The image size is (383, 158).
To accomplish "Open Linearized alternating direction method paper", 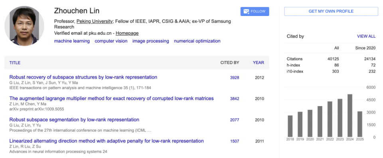I will point(107,141).
